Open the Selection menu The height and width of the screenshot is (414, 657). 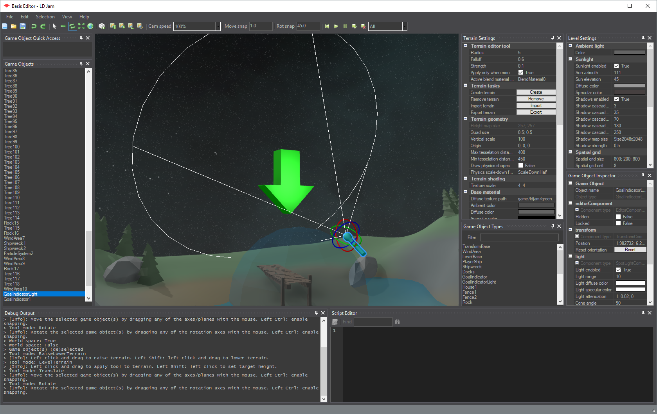(45, 17)
